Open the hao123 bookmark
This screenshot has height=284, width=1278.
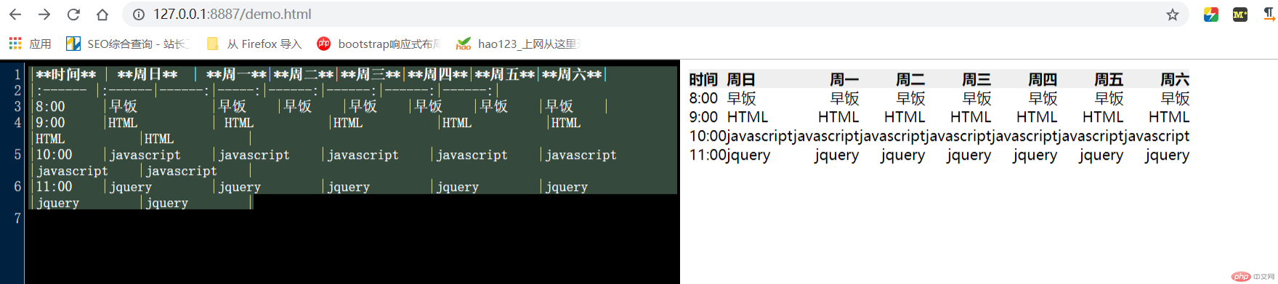[517, 44]
